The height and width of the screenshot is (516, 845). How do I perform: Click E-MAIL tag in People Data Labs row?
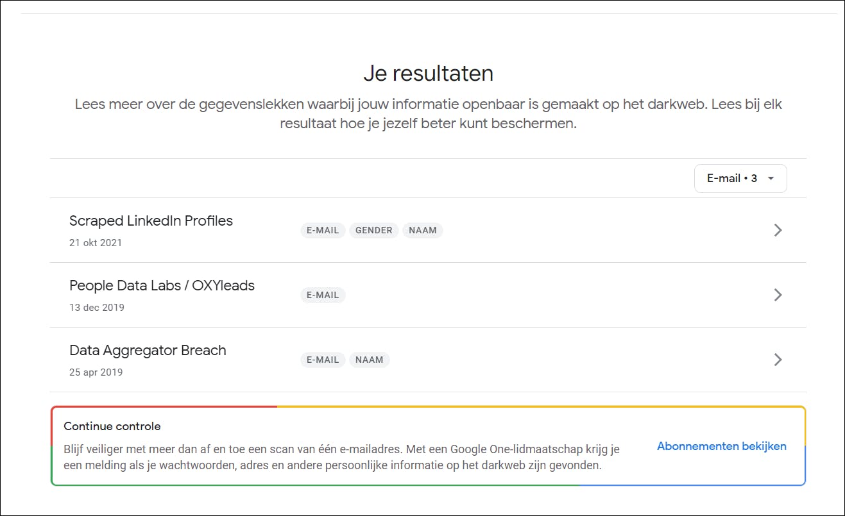(x=323, y=295)
